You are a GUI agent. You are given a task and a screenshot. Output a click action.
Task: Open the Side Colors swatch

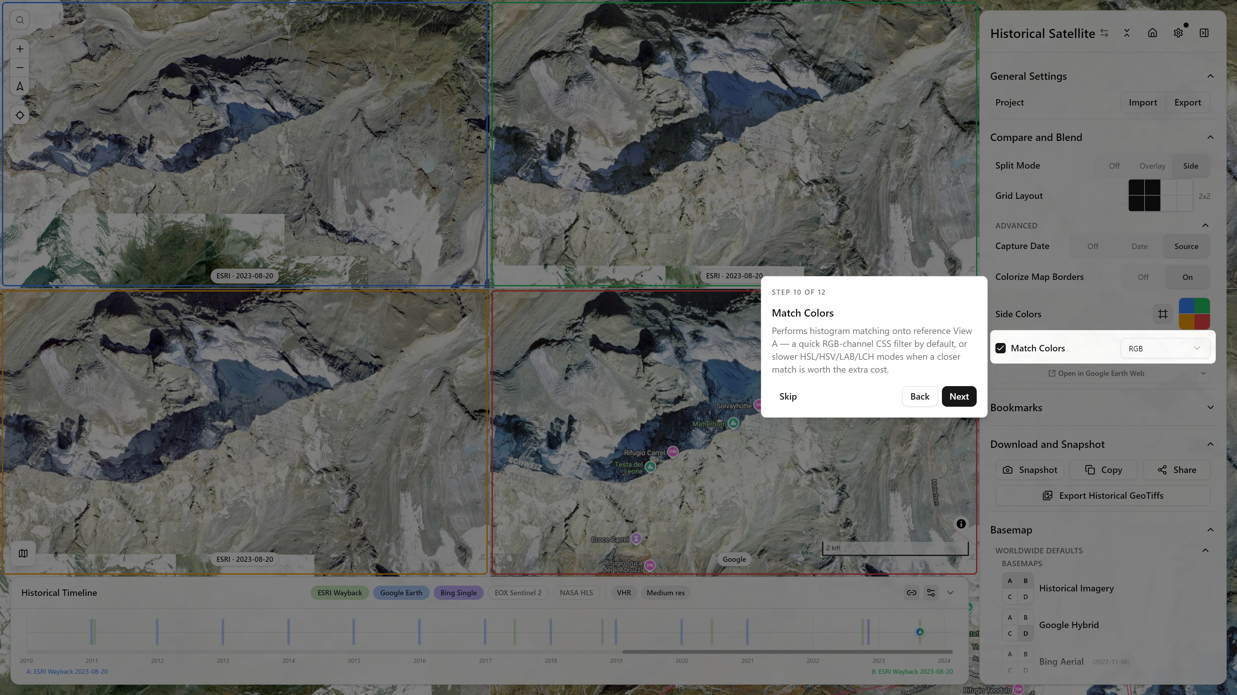pyautogui.click(x=1194, y=314)
